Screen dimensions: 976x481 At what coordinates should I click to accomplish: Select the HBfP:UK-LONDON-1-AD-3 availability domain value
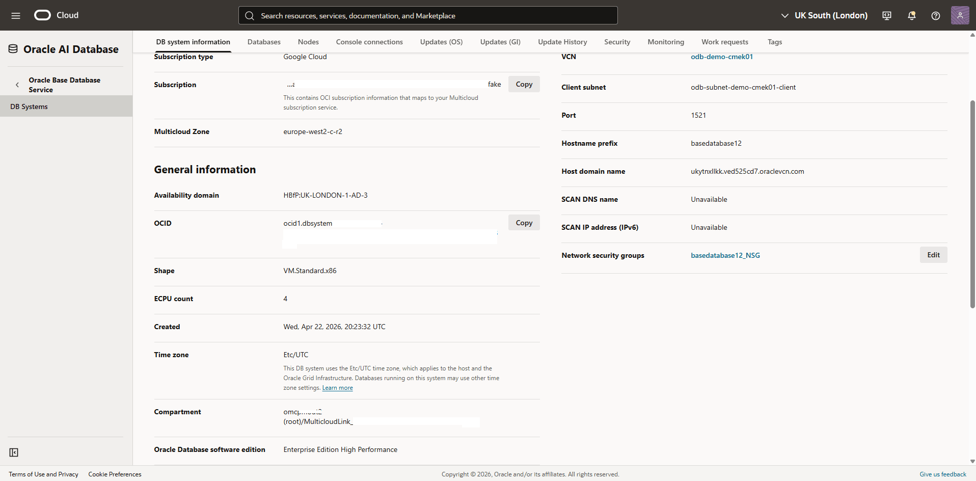pyautogui.click(x=326, y=195)
